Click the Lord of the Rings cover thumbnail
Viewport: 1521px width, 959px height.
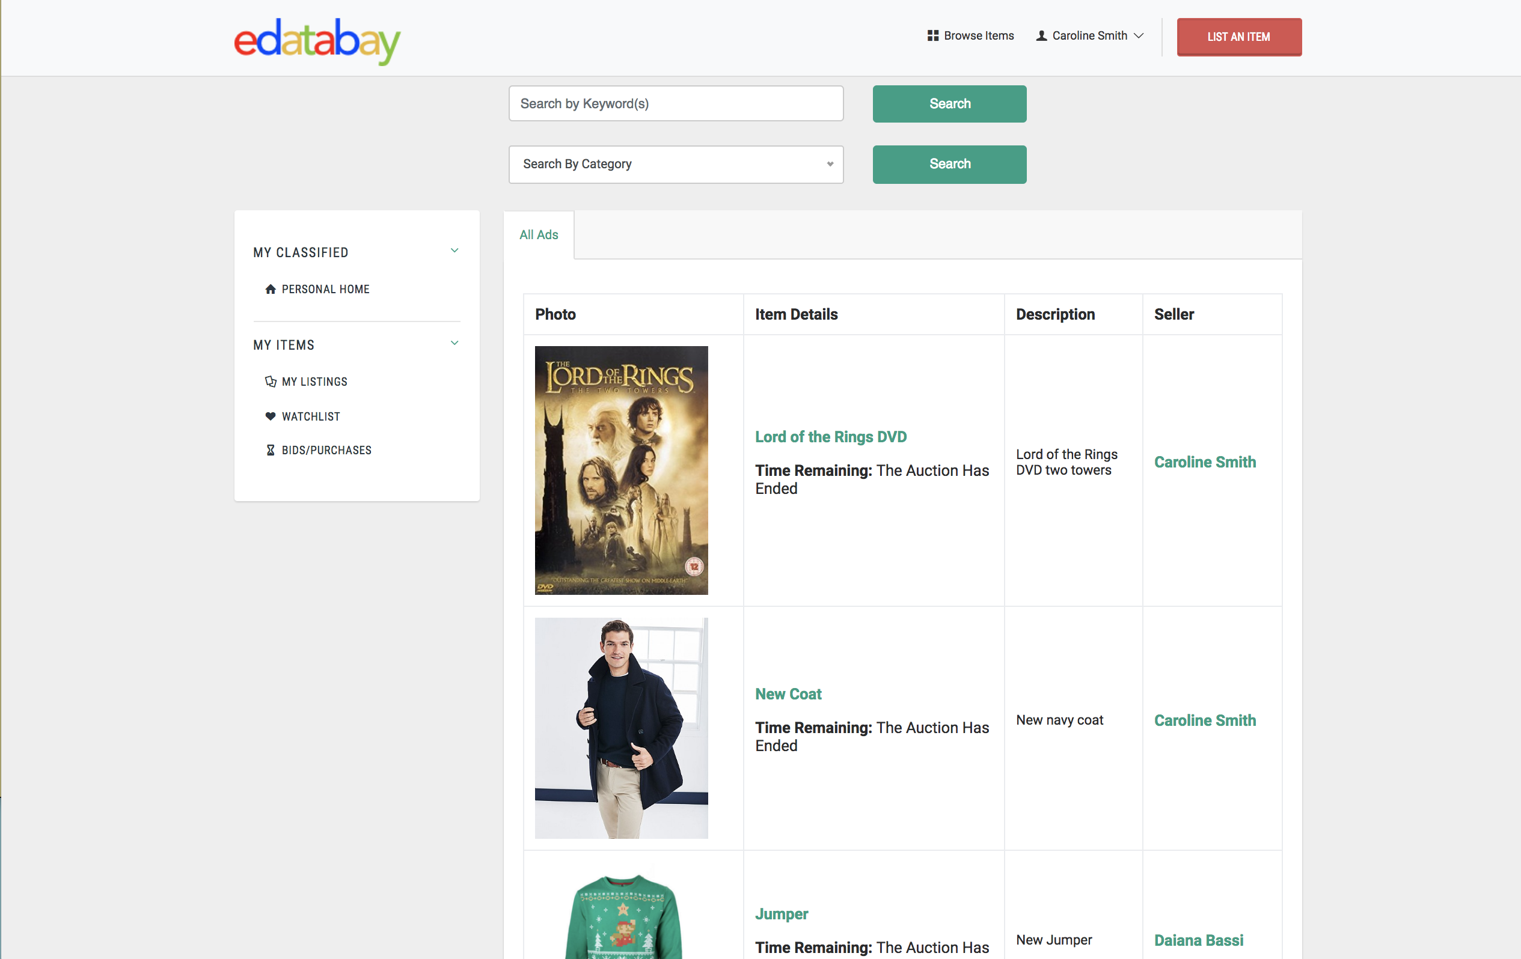[621, 470]
